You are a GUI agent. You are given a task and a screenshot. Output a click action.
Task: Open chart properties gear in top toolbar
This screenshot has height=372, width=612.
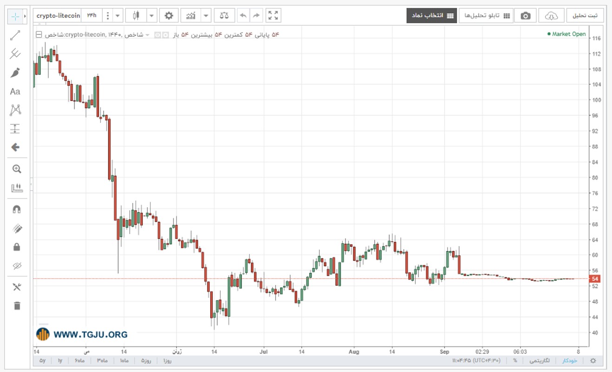(169, 16)
